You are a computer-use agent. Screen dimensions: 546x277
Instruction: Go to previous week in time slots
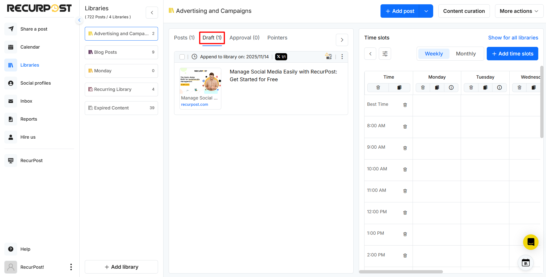[x=370, y=54]
